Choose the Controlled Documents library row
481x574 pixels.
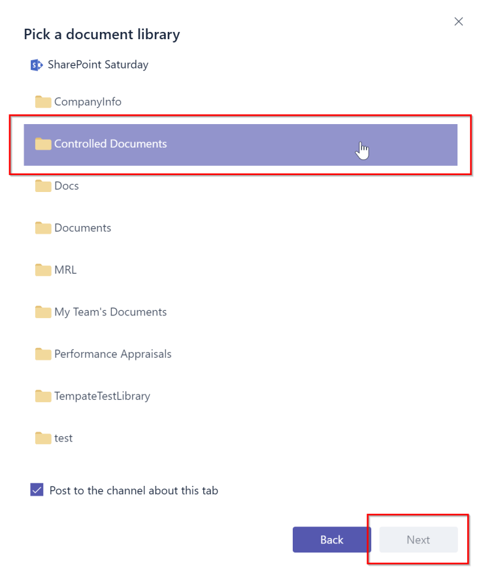pyautogui.click(x=241, y=144)
